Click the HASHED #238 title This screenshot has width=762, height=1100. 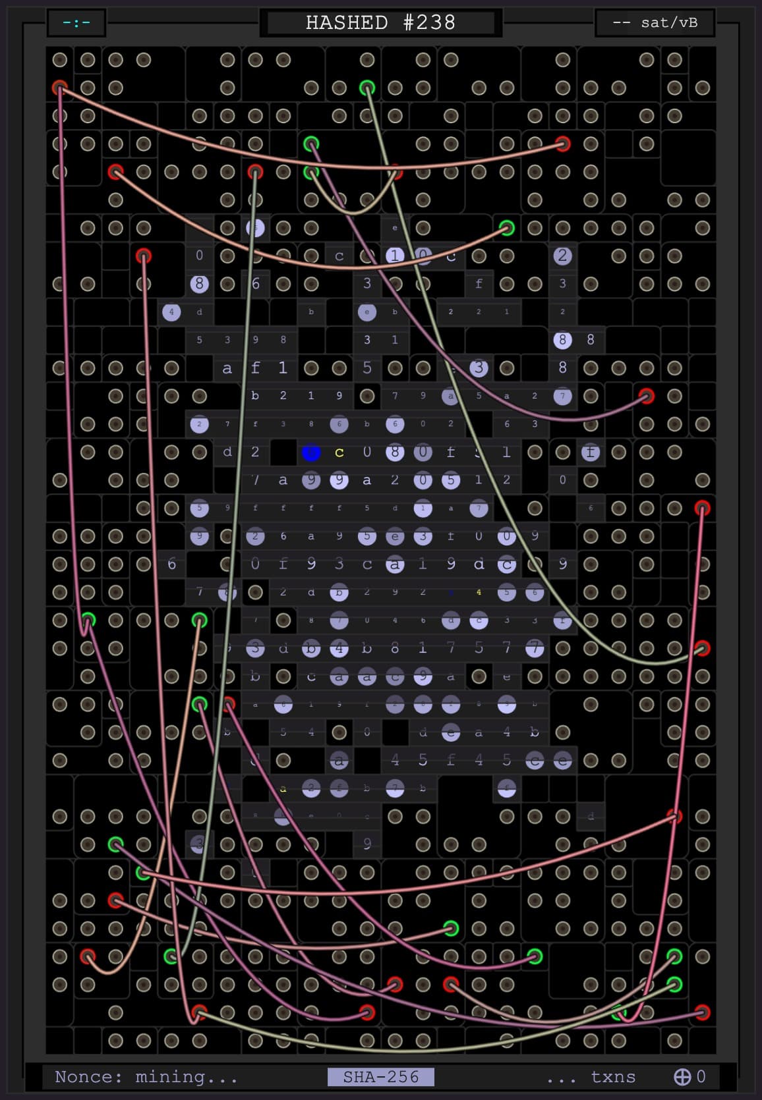point(380,22)
